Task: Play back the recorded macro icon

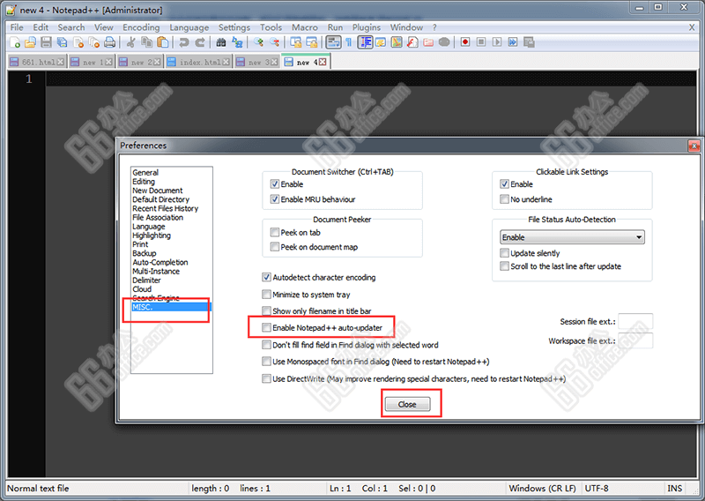Action: coord(497,42)
